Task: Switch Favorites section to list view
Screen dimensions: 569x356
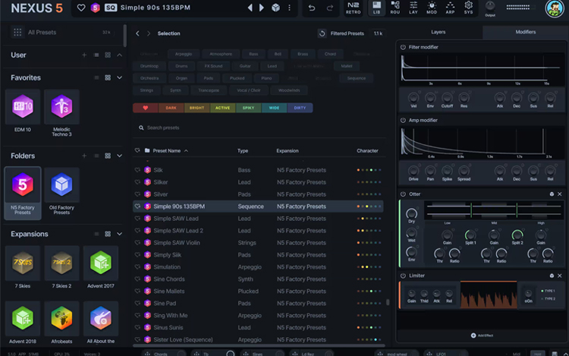Action: [x=96, y=77]
